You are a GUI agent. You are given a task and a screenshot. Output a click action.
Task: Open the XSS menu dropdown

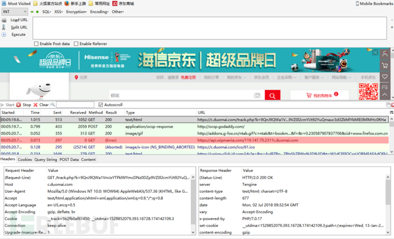59,12
